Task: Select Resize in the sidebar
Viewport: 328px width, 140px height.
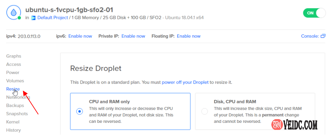Action: (x=13, y=89)
